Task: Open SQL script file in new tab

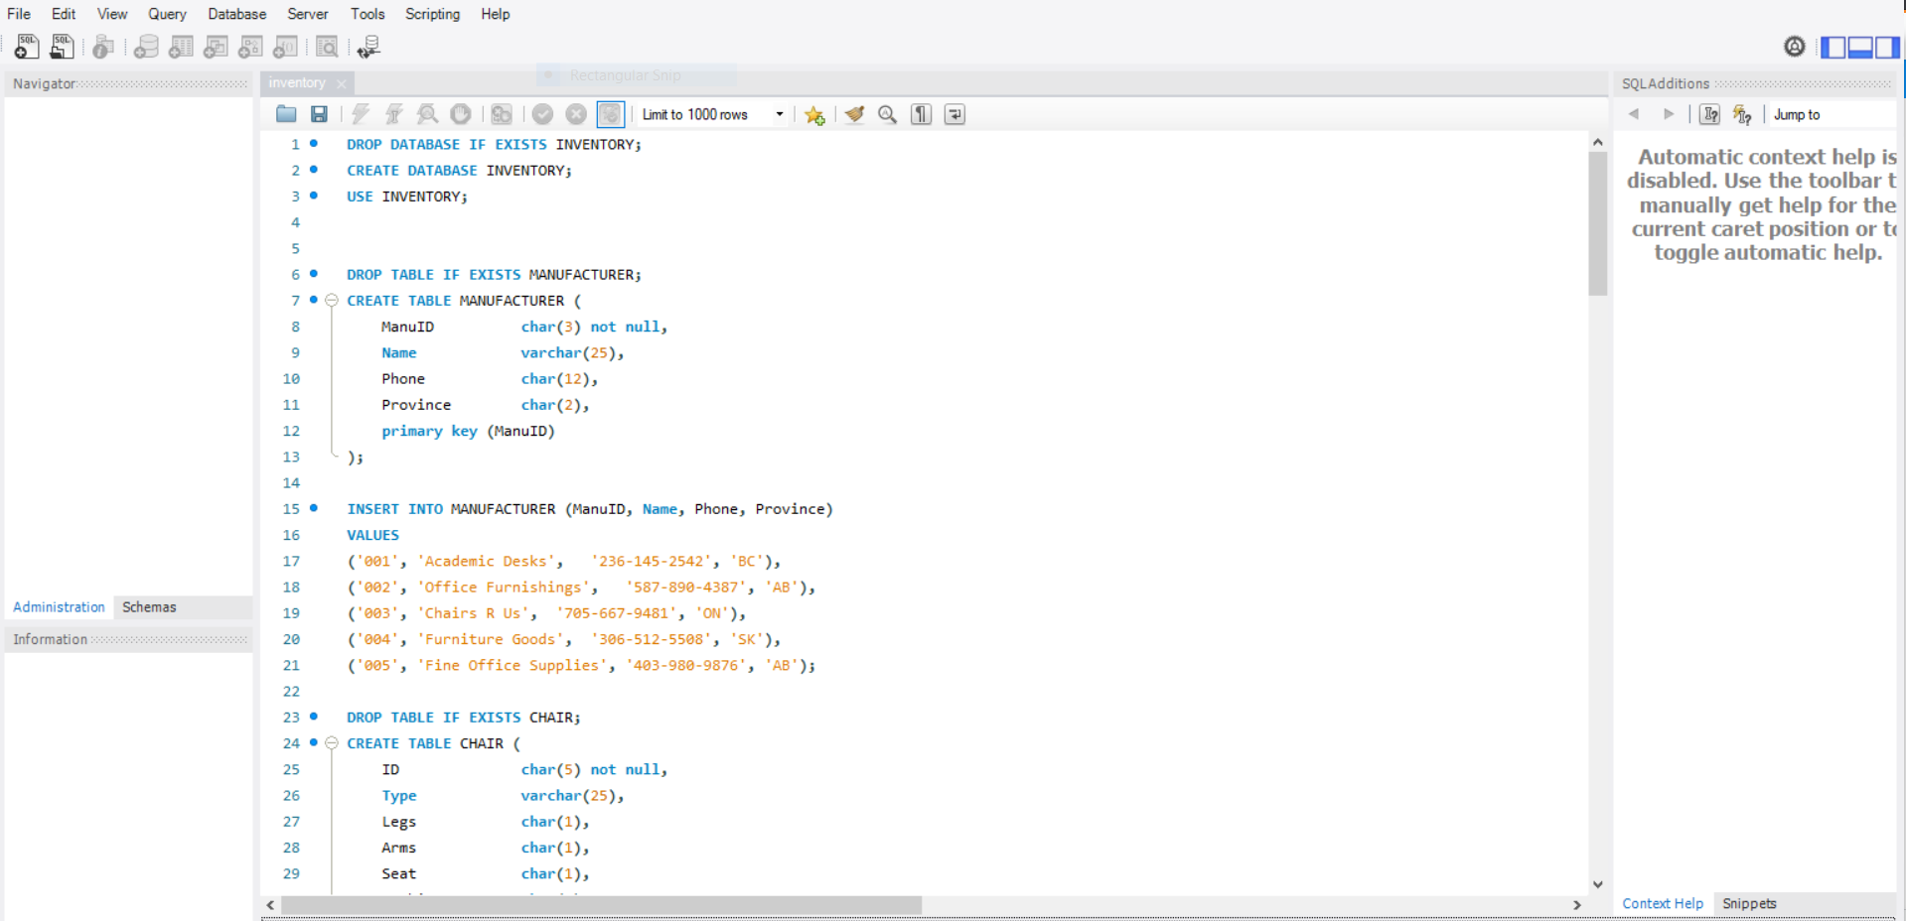Action: coord(62,46)
